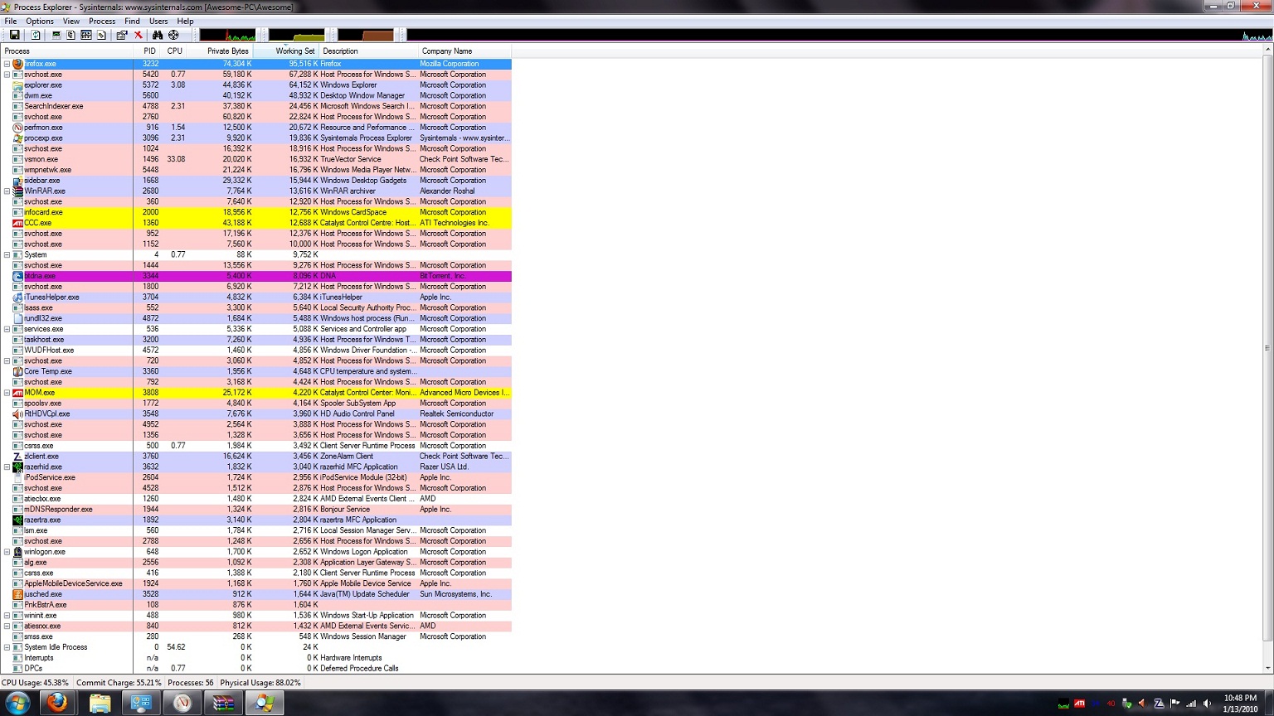Open the File menu

[x=11, y=21]
